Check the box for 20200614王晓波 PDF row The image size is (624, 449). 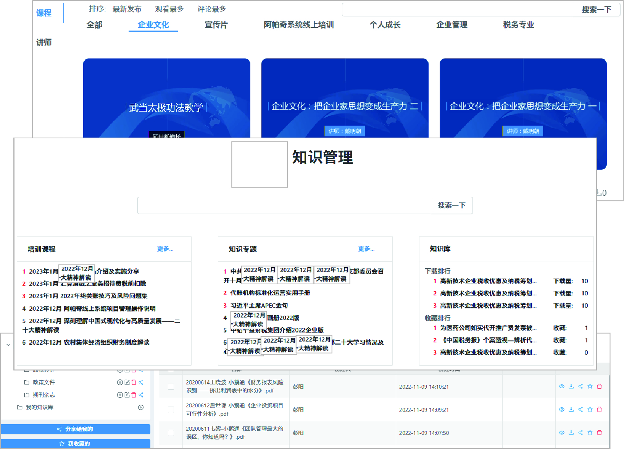tap(171, 387)
